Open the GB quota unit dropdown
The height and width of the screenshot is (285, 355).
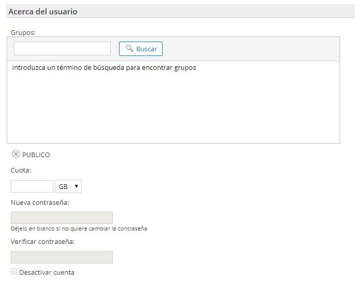pos(68,186)
